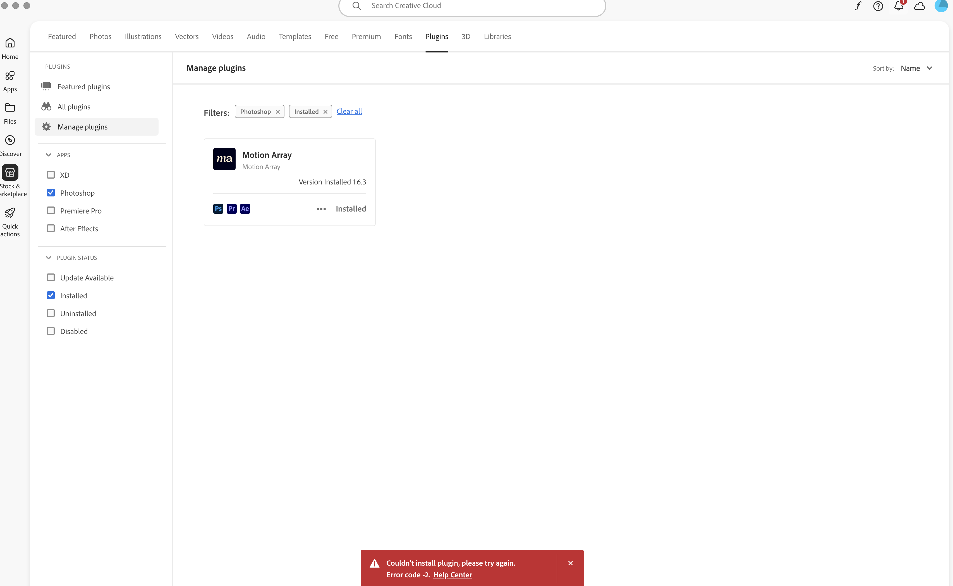This screenshot has width=953, height=586.
Task: Open cloud sync status icon
Action: [920, 6]
